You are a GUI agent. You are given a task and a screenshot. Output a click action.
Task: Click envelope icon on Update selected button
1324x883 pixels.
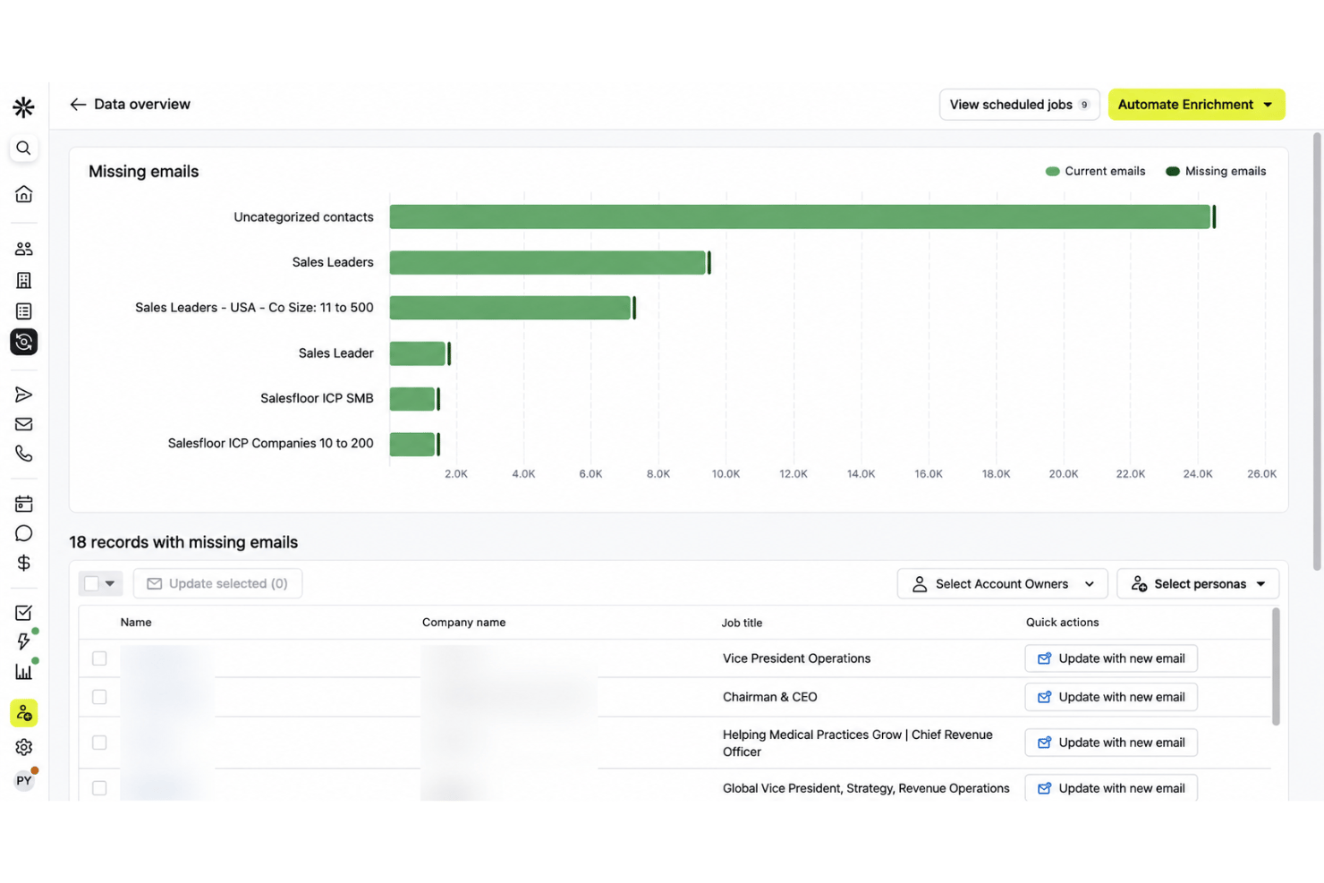point(155,583)
